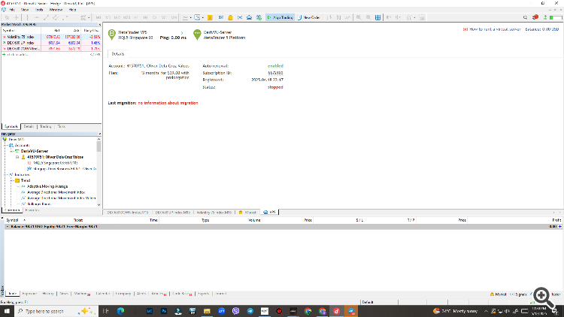Click Navigator scrollbar down arrow
564x317 pixels.
tap(99, 205)
